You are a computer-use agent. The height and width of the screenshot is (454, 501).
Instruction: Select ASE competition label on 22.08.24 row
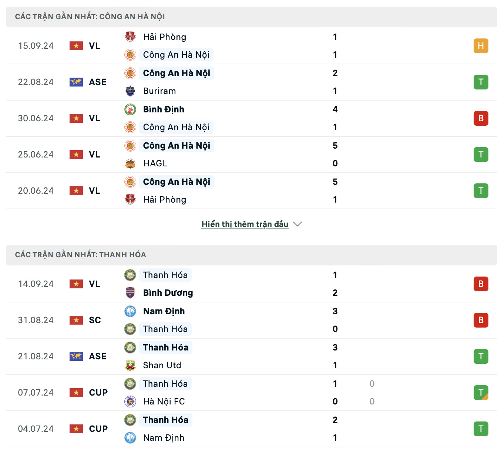98,82
